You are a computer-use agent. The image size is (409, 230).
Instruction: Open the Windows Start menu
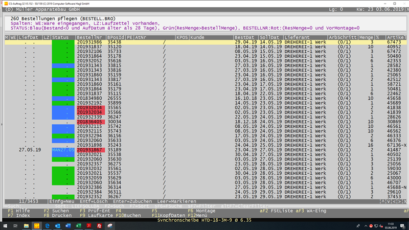click(5, 226)
